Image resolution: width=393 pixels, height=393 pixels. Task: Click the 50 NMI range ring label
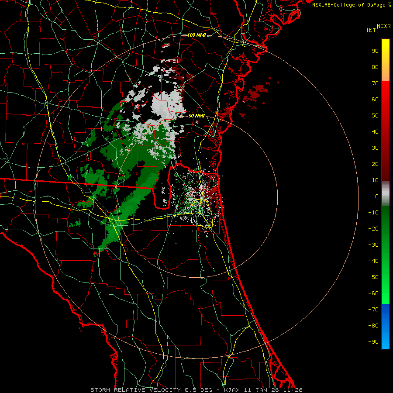(x=196, y=116)
